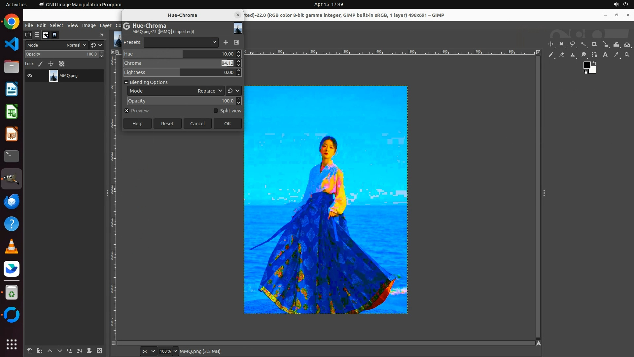Hide the MMQ.png layer with eye icon
Viewport: 634px width, 357px height.
[30, 76]
